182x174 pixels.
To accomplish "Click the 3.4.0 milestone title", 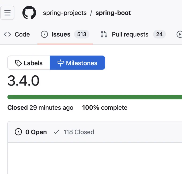I will click(x=23, y=81).
